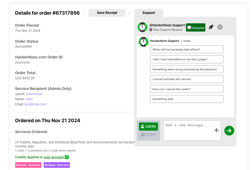Click the green send arrow button

229,131
